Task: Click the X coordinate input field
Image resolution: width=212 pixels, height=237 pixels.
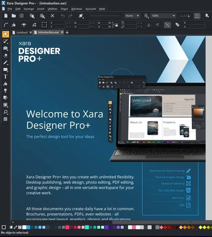Action: pyautogui.click(x=59, y=23)
